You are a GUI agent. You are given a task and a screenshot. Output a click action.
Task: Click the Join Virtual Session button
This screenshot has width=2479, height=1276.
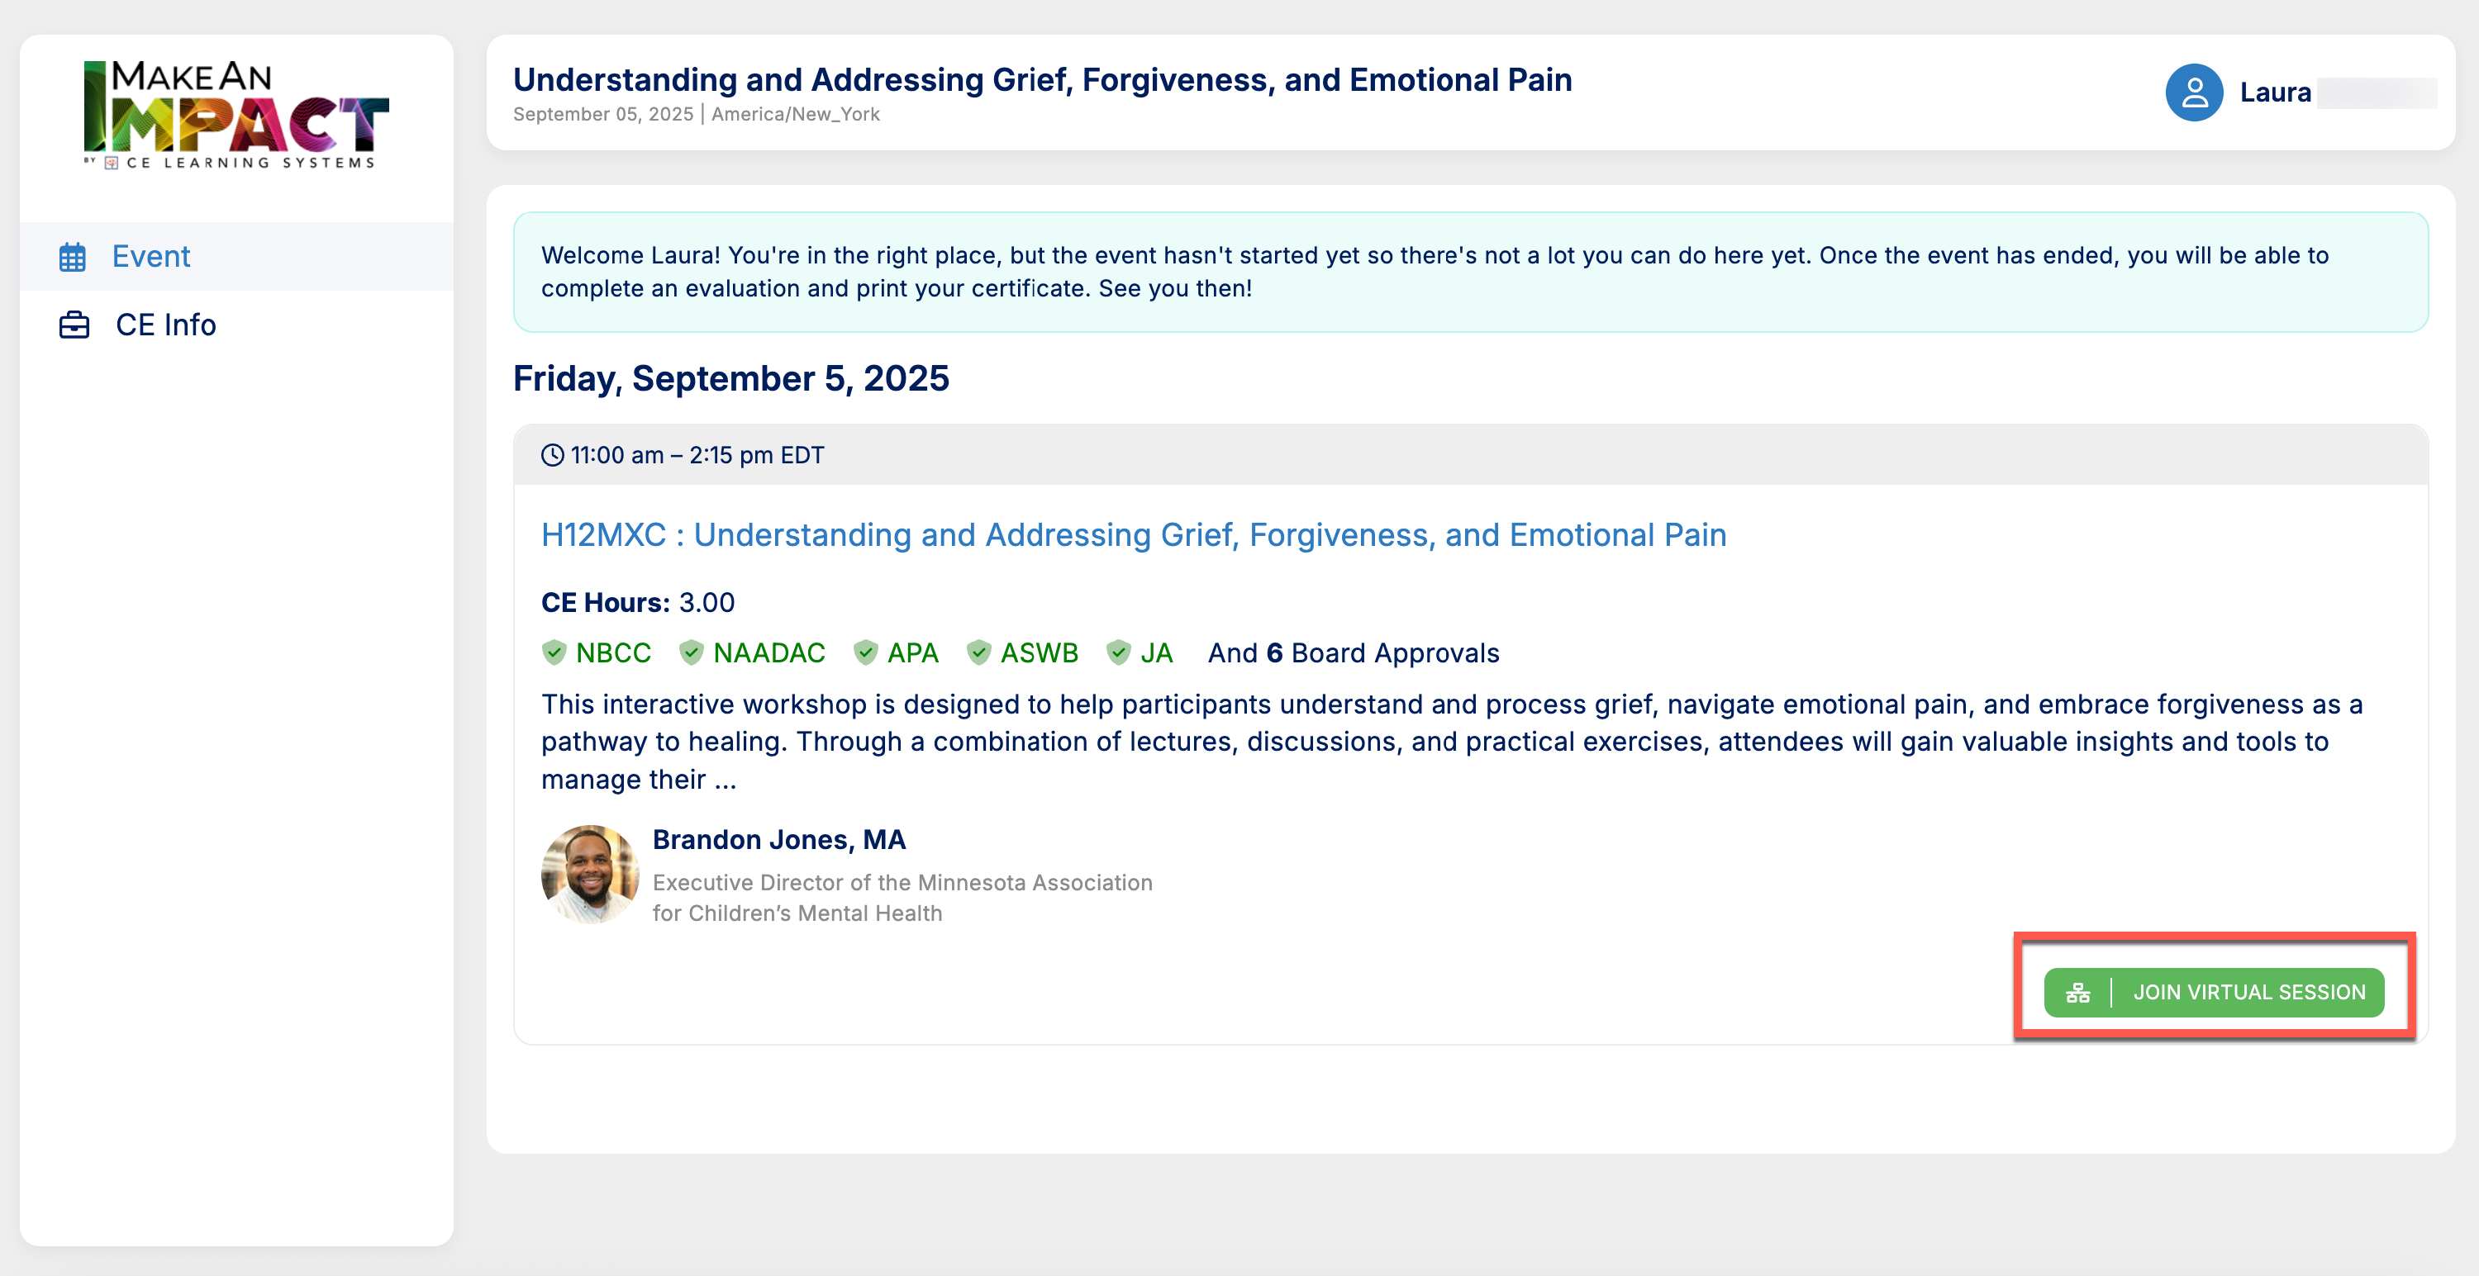pos(2214,993)
